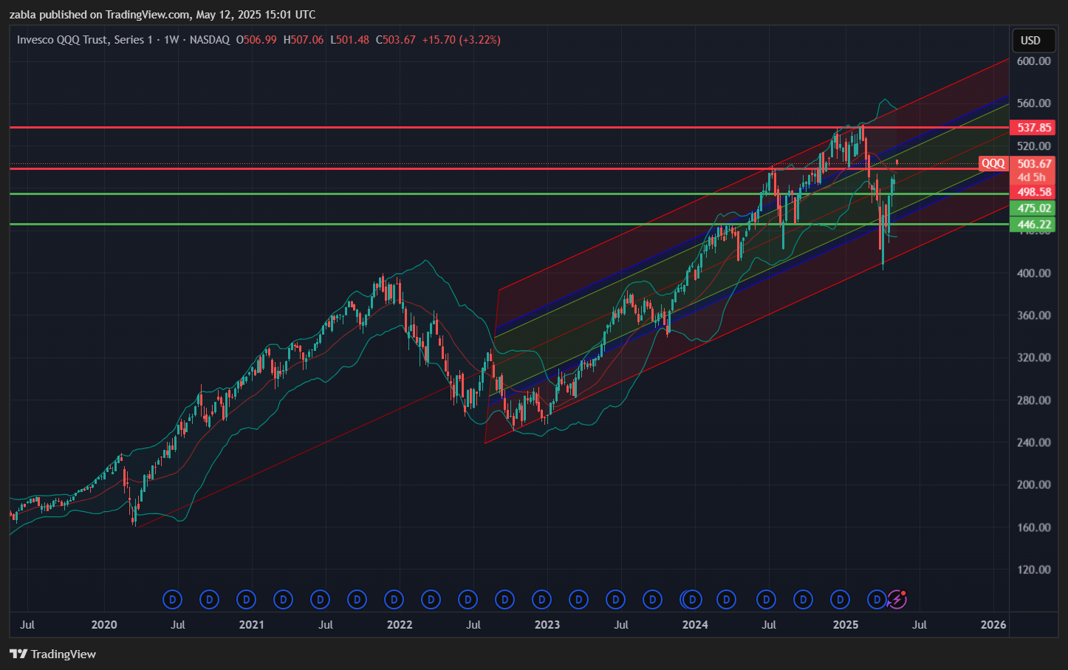Image resolution: width=1068 pixels, height=670 pixels.
Task: Click the TradingView.com text in header
Action: click(x=146, y=14)
